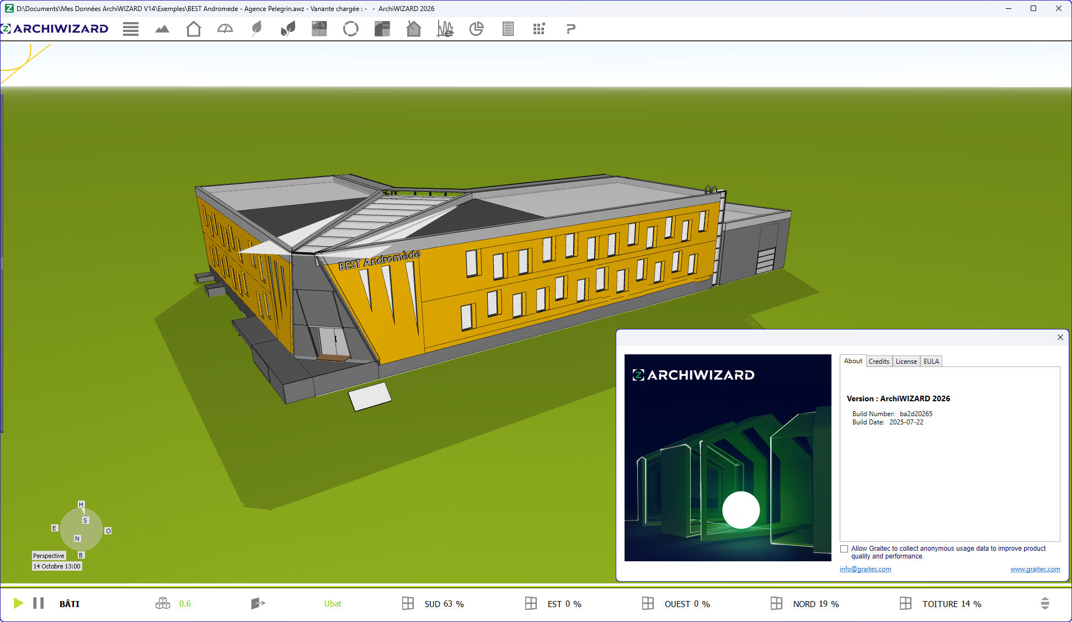
Task: Open the pie chart icon
Action: tap(477, 29)
